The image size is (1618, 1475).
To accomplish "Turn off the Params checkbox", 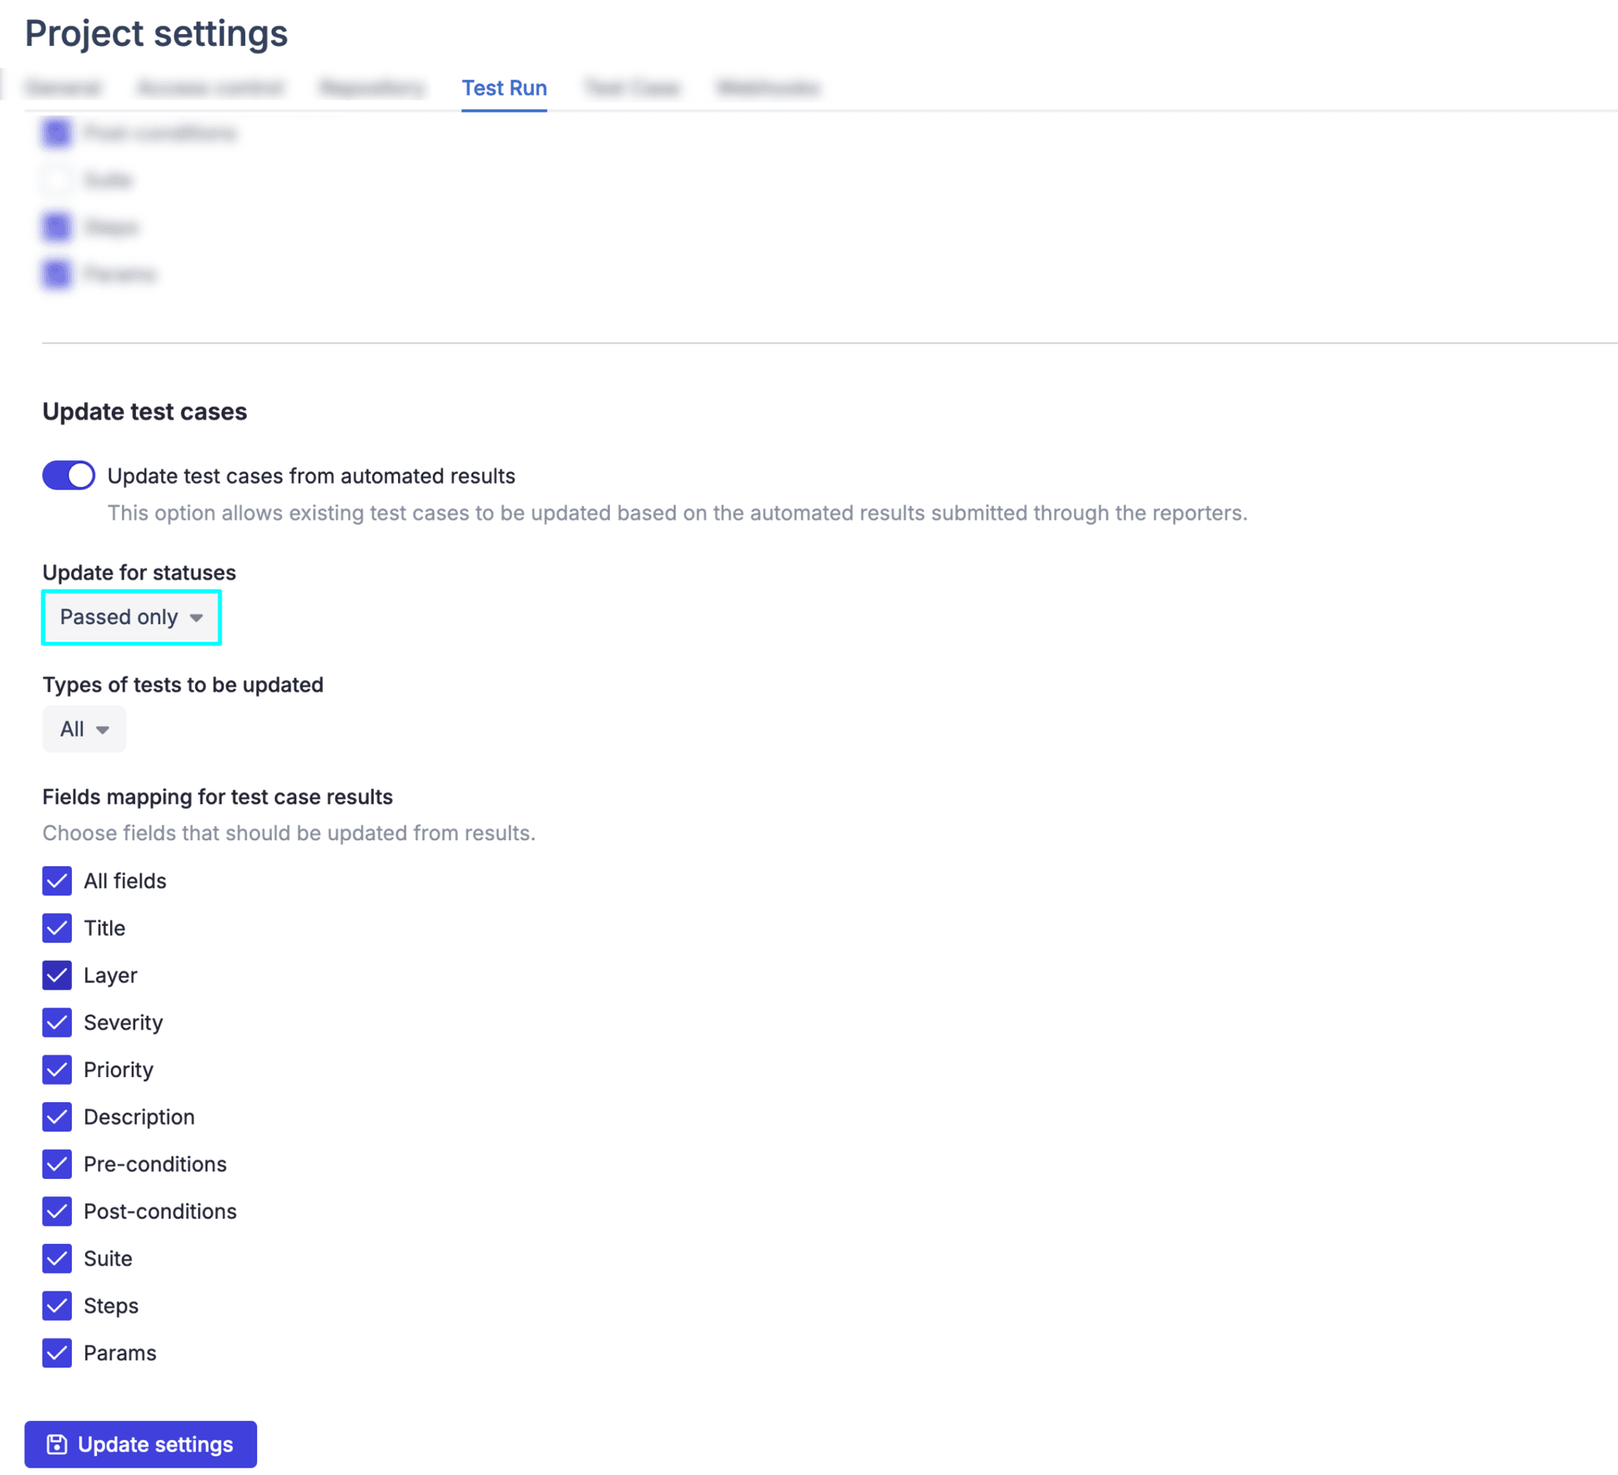I will click(57, 1352).
